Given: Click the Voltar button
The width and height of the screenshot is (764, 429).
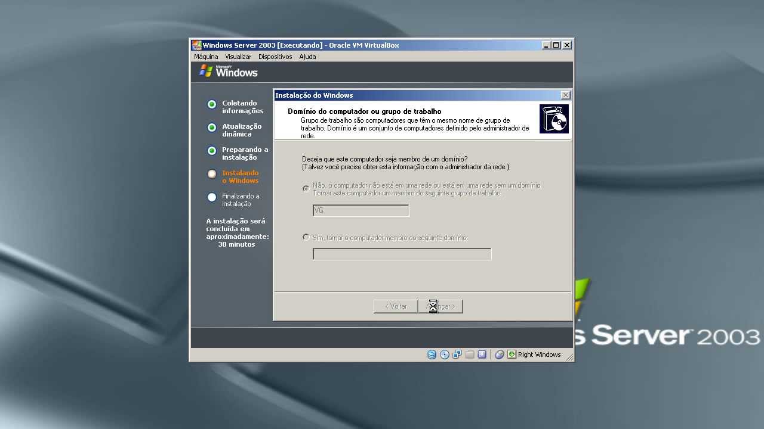Looking at the screenshot, I should point(396,306).
